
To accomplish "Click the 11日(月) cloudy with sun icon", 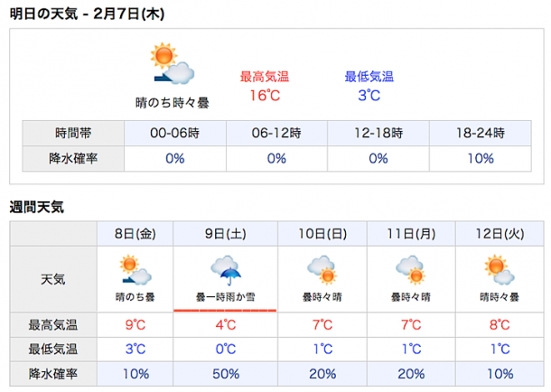I will click(410, 270).
